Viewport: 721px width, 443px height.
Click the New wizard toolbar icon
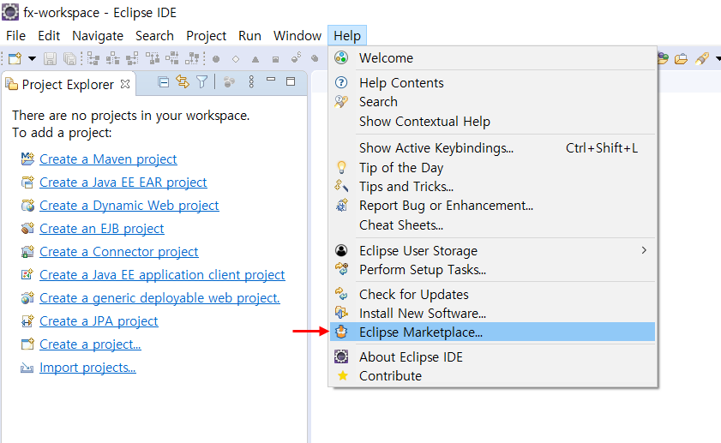tap(15, 58)
